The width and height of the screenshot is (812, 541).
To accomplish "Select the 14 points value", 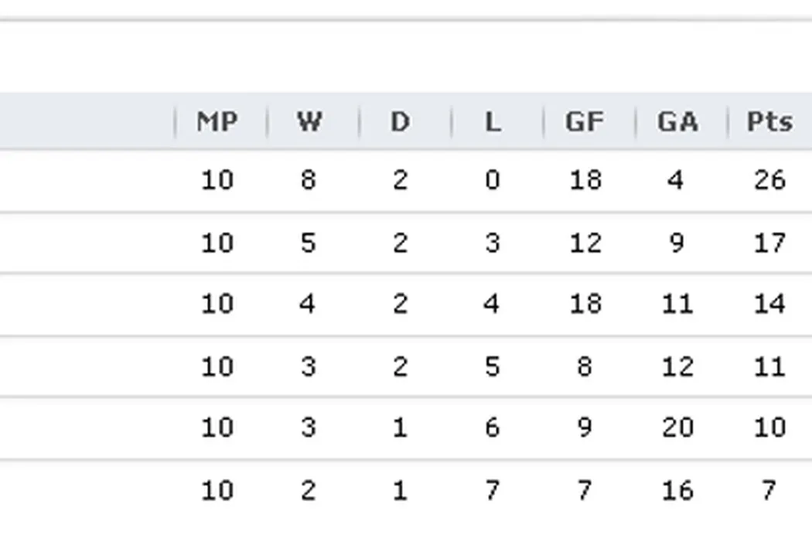I will [769, 304].
